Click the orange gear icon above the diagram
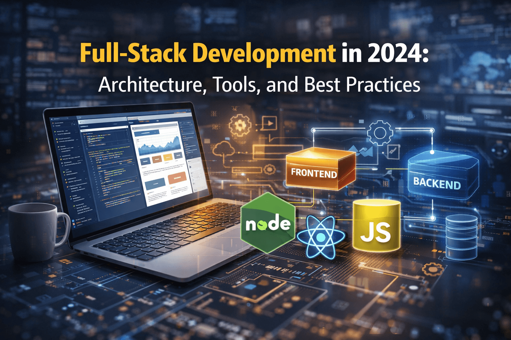 (240, 125)
